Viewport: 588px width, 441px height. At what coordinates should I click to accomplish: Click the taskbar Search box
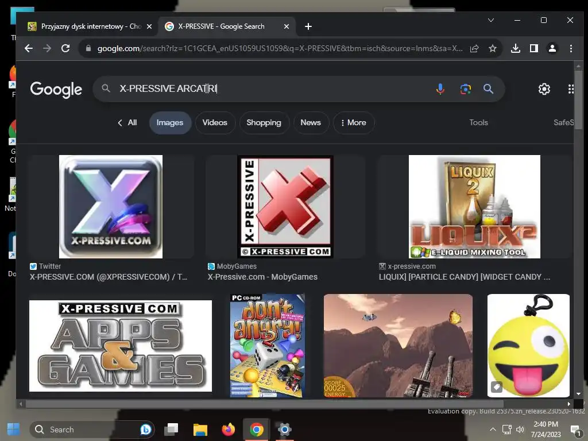tap(92, 430)
